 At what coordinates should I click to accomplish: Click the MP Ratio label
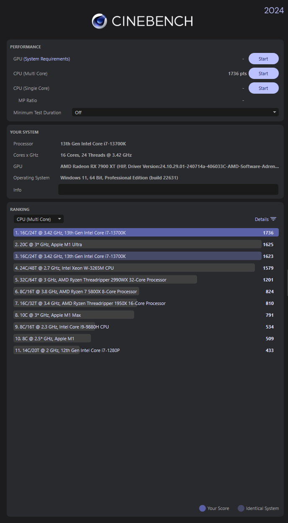click(x=28, y=100)
